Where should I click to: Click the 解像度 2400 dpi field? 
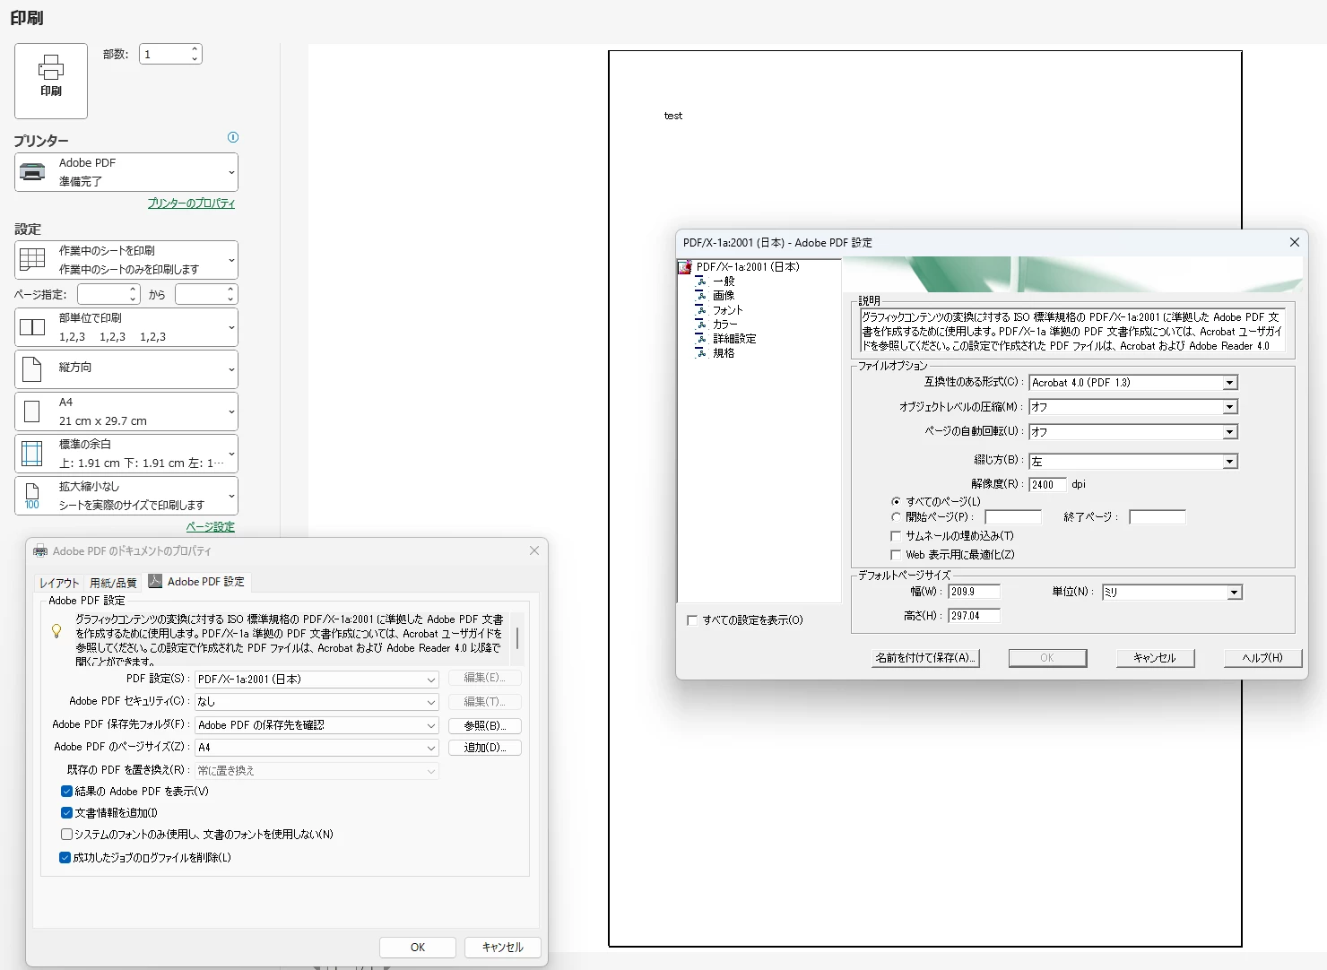(1047, 485)
